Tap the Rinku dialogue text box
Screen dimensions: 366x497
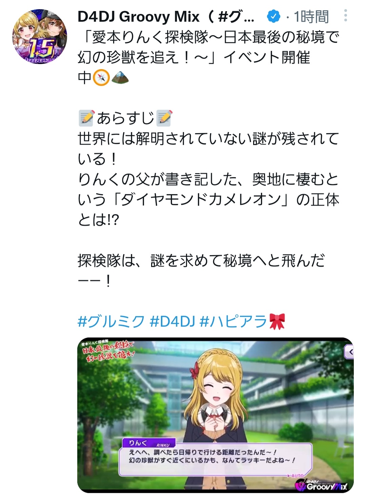(x=215, y=459)
